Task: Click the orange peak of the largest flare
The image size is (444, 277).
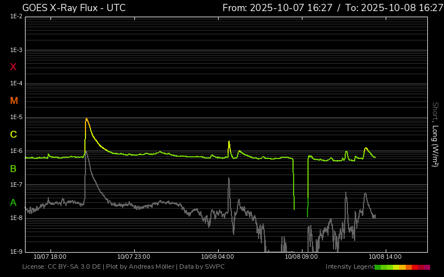Action: 87,119
